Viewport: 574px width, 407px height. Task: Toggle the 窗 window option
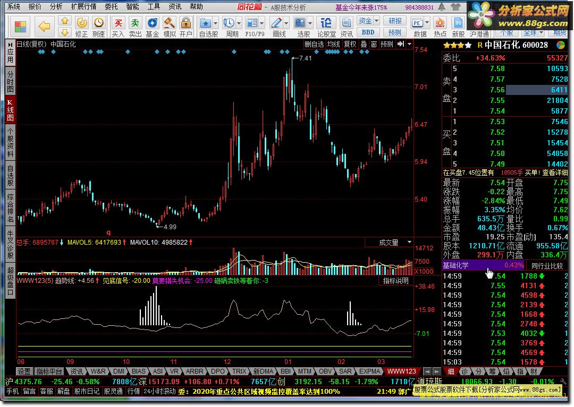374,44
